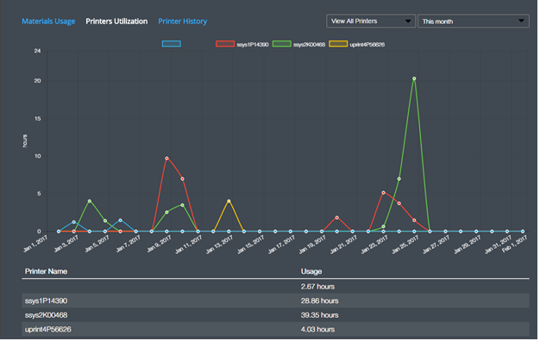This screenshot has width=540, height=341.
Task: Click the Usage column header
Action: tap(311, 271)
